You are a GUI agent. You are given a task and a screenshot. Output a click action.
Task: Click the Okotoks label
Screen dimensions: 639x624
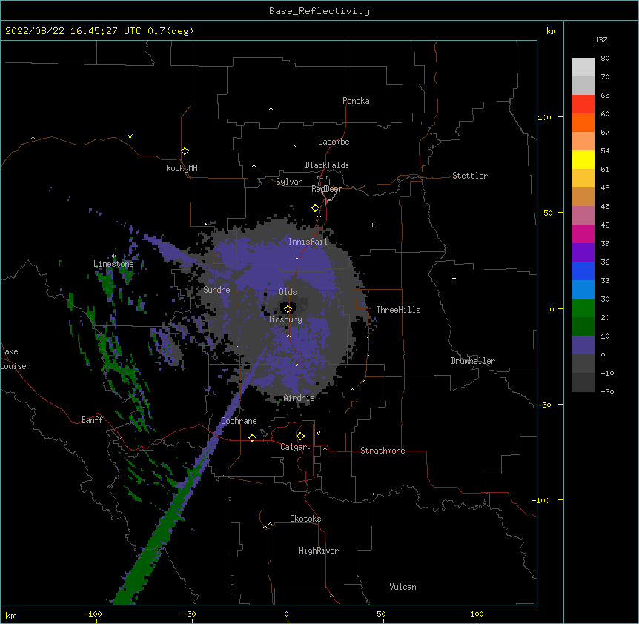click(305, 519)
